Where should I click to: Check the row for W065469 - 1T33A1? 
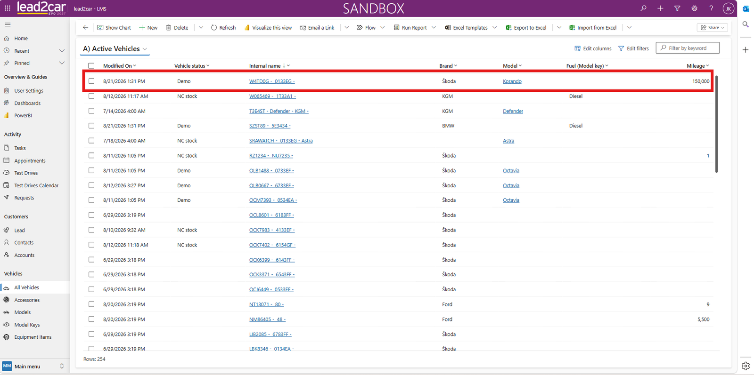(x=91, y=96)
